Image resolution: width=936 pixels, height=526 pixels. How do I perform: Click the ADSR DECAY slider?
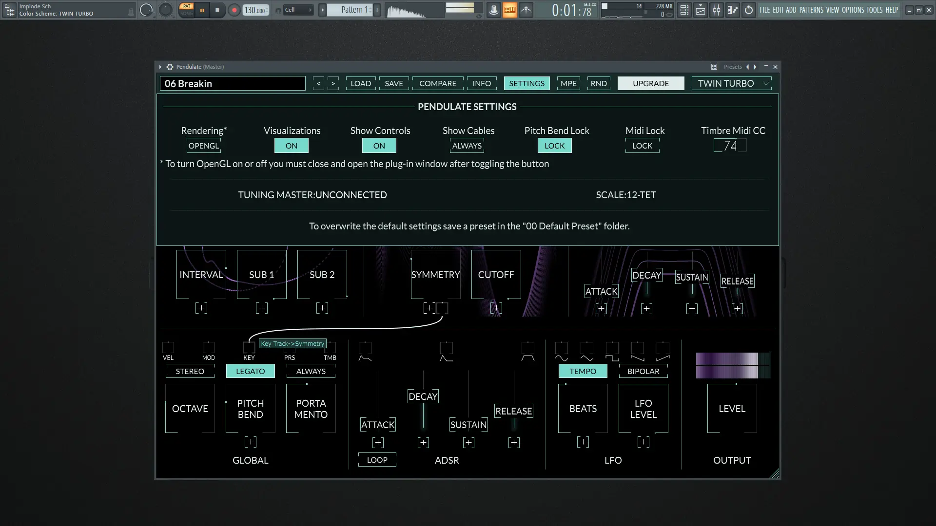(423, 396)
